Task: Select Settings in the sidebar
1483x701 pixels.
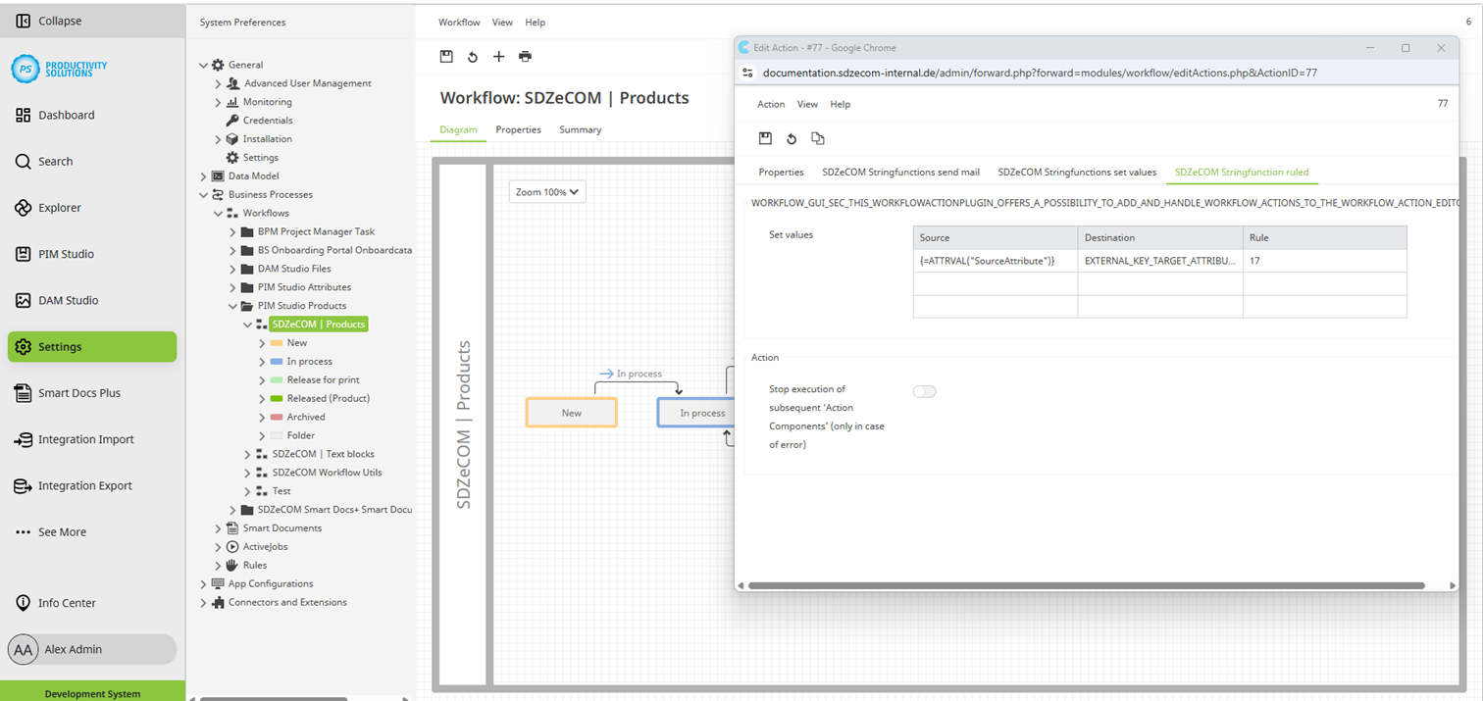Action: point(92,347)
